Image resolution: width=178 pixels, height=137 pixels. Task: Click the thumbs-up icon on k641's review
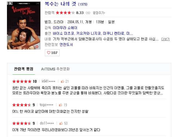pos(62,81)
